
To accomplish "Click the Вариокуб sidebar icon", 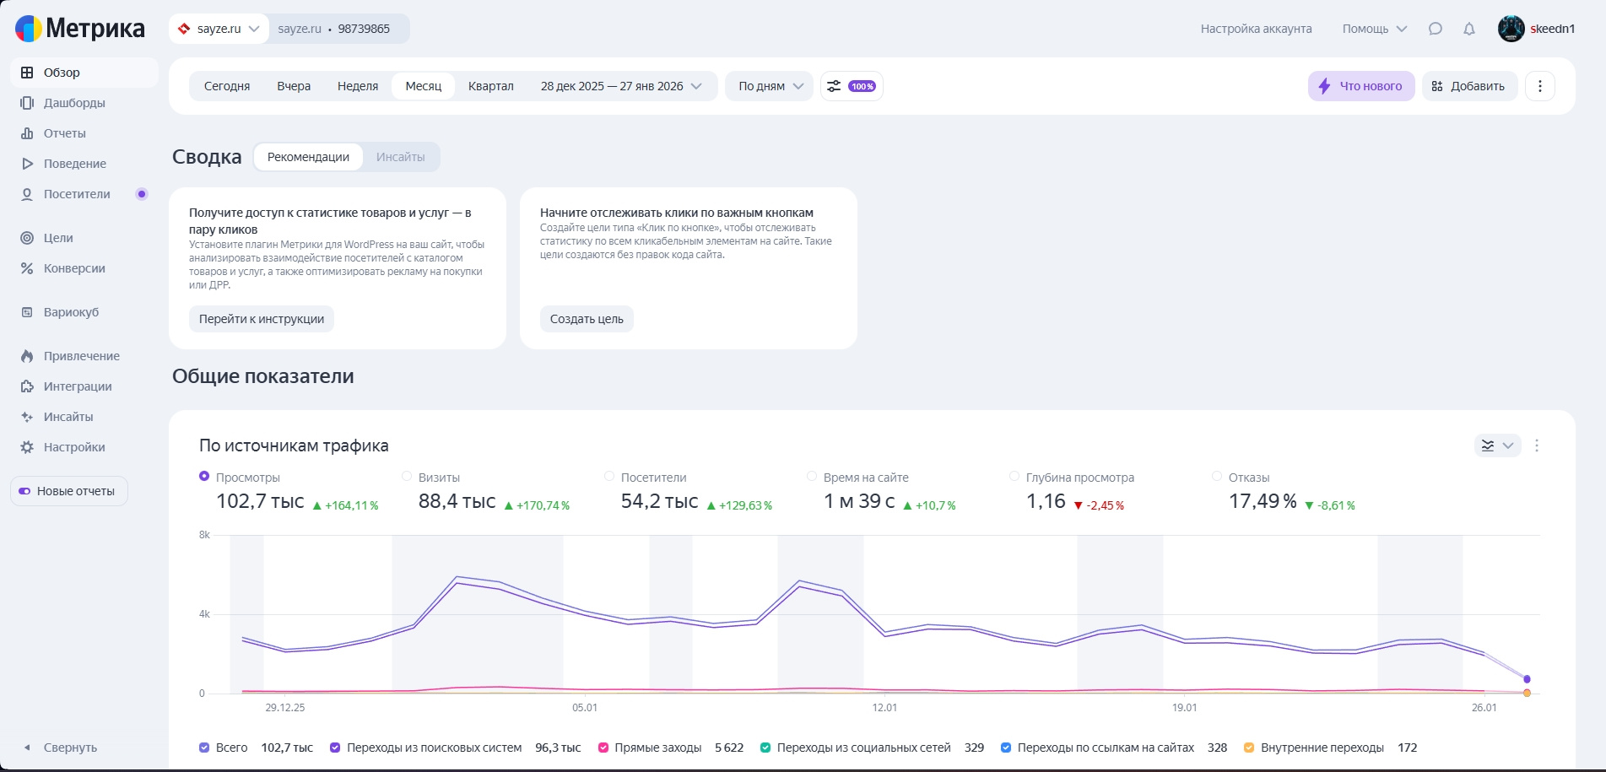I will pos(27,312).
